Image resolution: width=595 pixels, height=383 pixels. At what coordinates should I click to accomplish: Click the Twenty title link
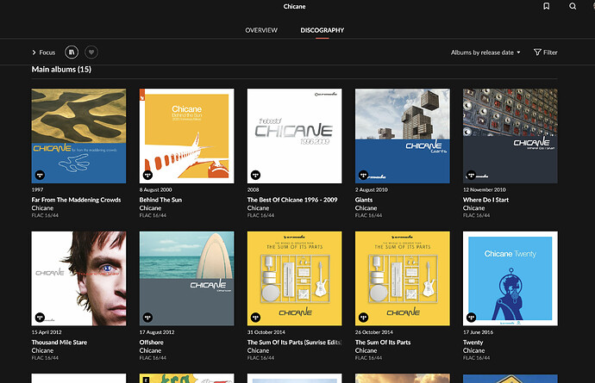[x=473, y=342]
